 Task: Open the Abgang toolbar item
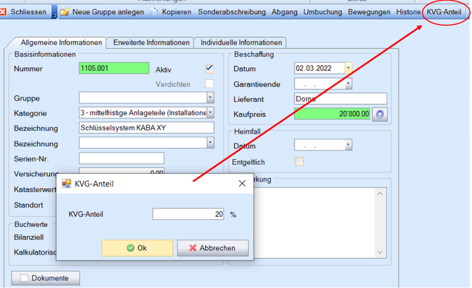pyautogui.click(x=285, y=12)
